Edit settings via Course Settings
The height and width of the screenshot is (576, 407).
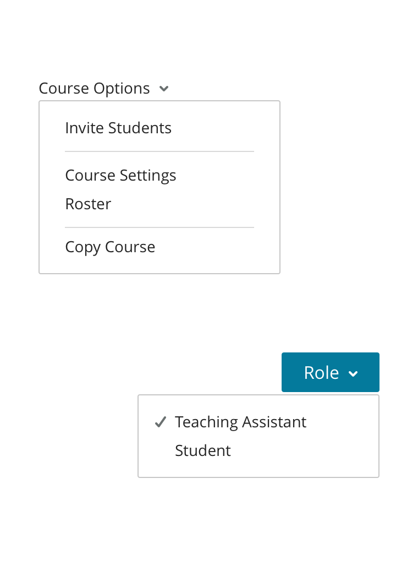pyautogui.click(x=120, y=176)
